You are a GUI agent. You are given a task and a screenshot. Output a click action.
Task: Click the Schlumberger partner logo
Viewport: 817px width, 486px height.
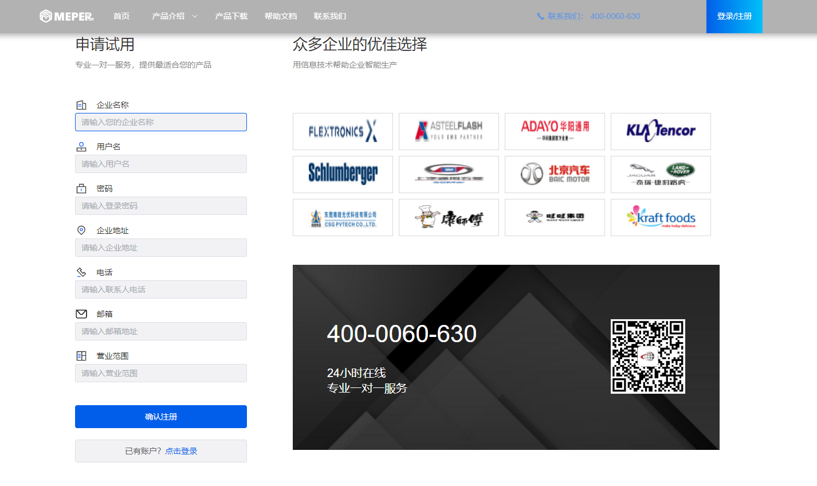tap(343, 174)
